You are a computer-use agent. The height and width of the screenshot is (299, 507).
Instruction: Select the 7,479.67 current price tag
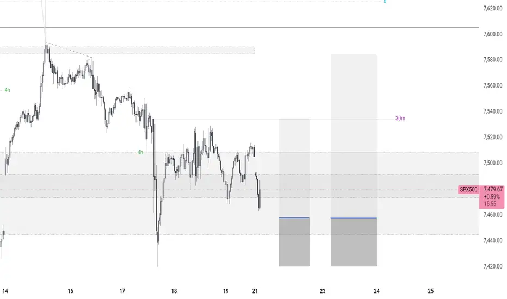(493, 189)
